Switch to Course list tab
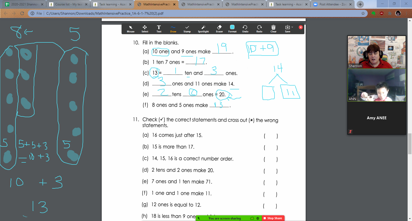 coord(68,4)
